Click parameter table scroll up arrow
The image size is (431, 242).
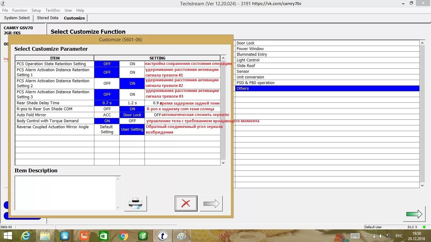pyautogui.click(x=223, y=58)
